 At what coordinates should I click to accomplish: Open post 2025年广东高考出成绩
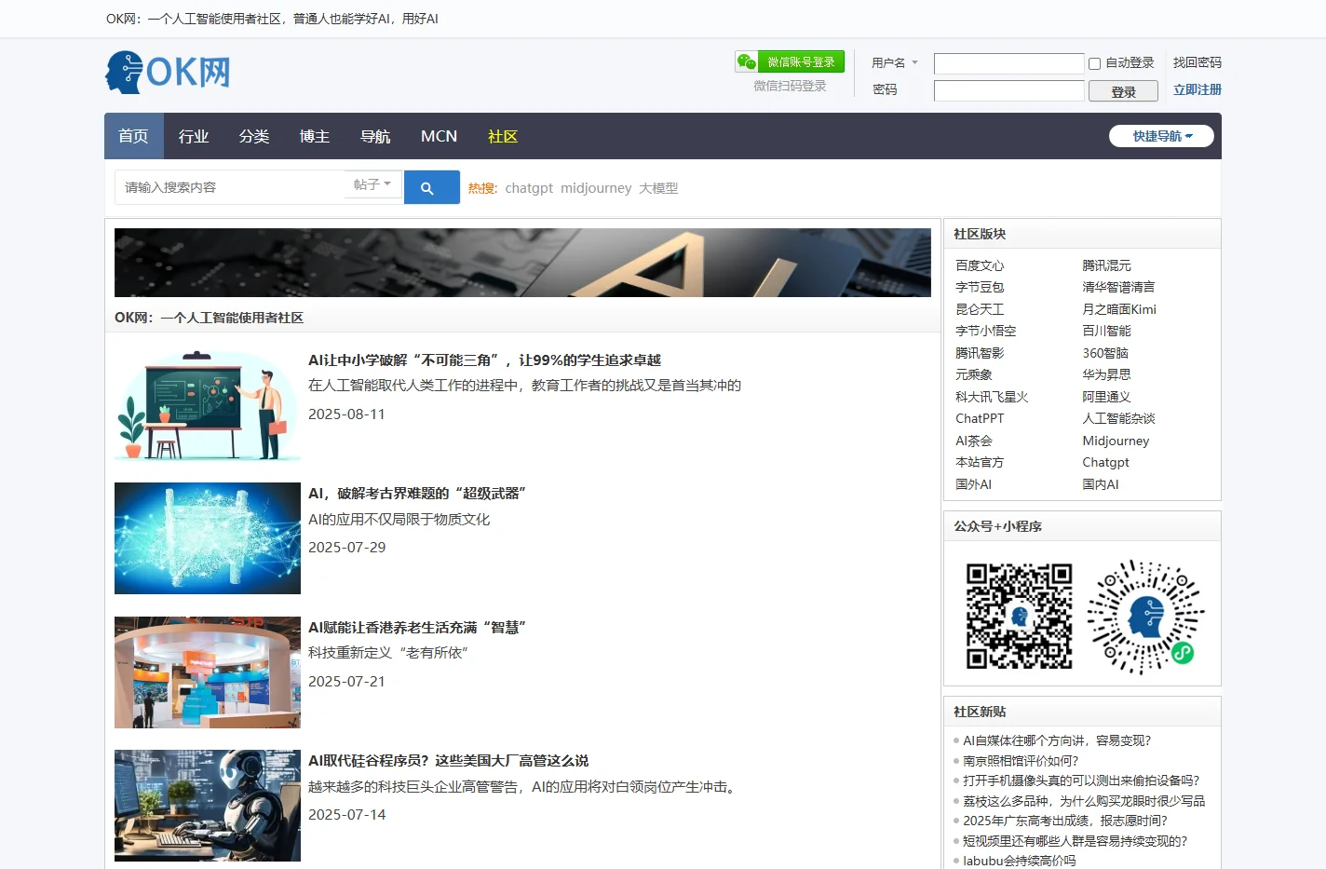coord(1065,821)
